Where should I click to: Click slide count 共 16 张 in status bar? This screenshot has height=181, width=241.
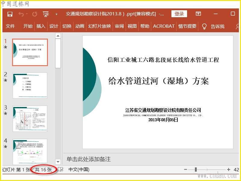click(43, 170)
